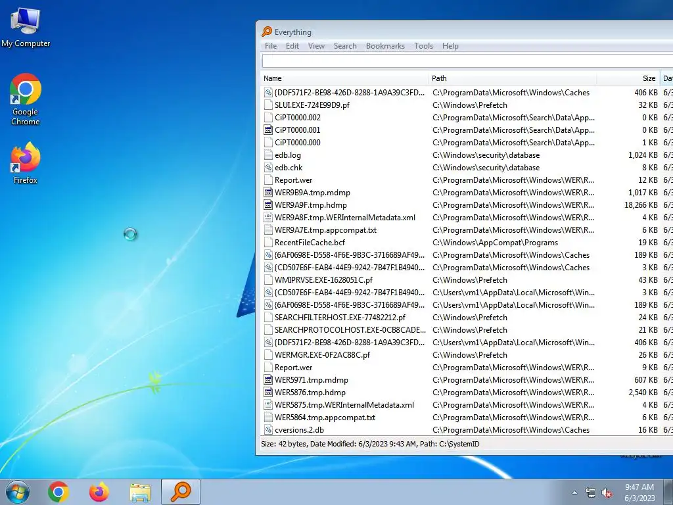Click the 2,540 KB size cell
The height and width of the screenshot is (505, 673).
tap(643, 392)
